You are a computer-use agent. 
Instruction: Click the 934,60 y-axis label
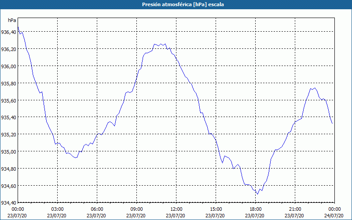pyautogui.click(x=8, y=186)
